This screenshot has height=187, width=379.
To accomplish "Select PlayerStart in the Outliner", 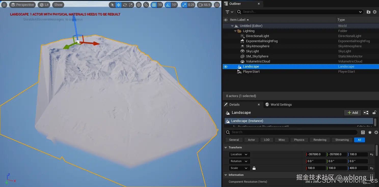I will 251,72.
